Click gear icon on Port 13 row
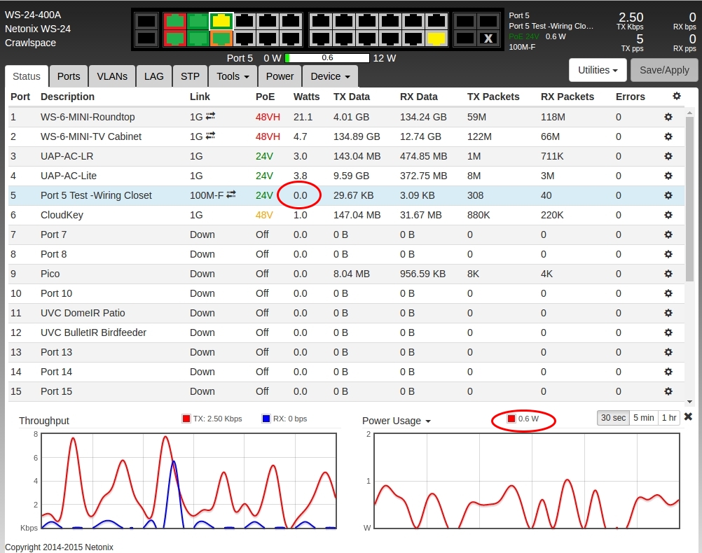The image size is (702, 553). point(668,352)
